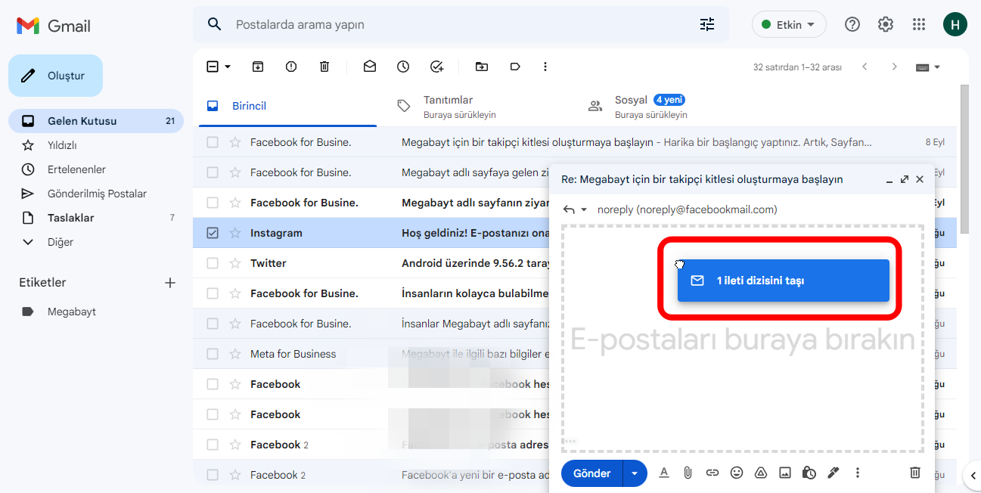Discard the draft with trash icon
Viewport: 981px width, 493px height.
(x=914, y=473)
